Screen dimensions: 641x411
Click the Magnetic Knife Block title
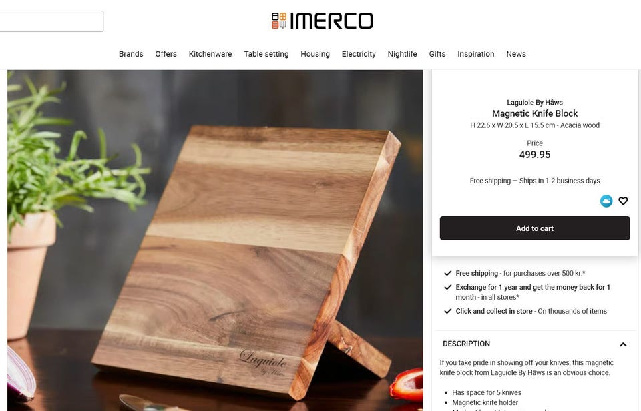click(x=535, y=113)
